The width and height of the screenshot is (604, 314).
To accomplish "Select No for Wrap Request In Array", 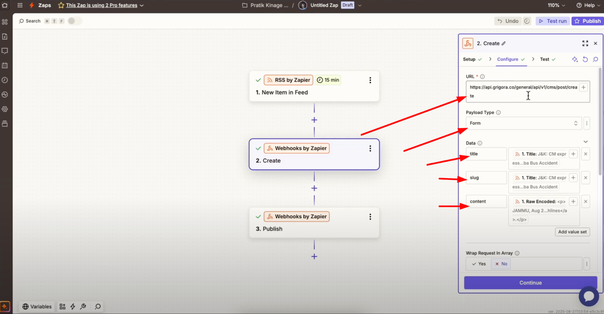I will 501,264.
